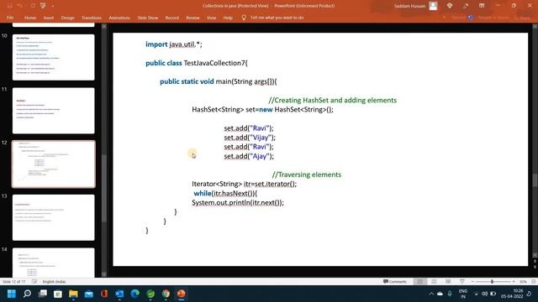
Task: Switch to the Slide Show ribbon tab
Action: click(148, 18)
